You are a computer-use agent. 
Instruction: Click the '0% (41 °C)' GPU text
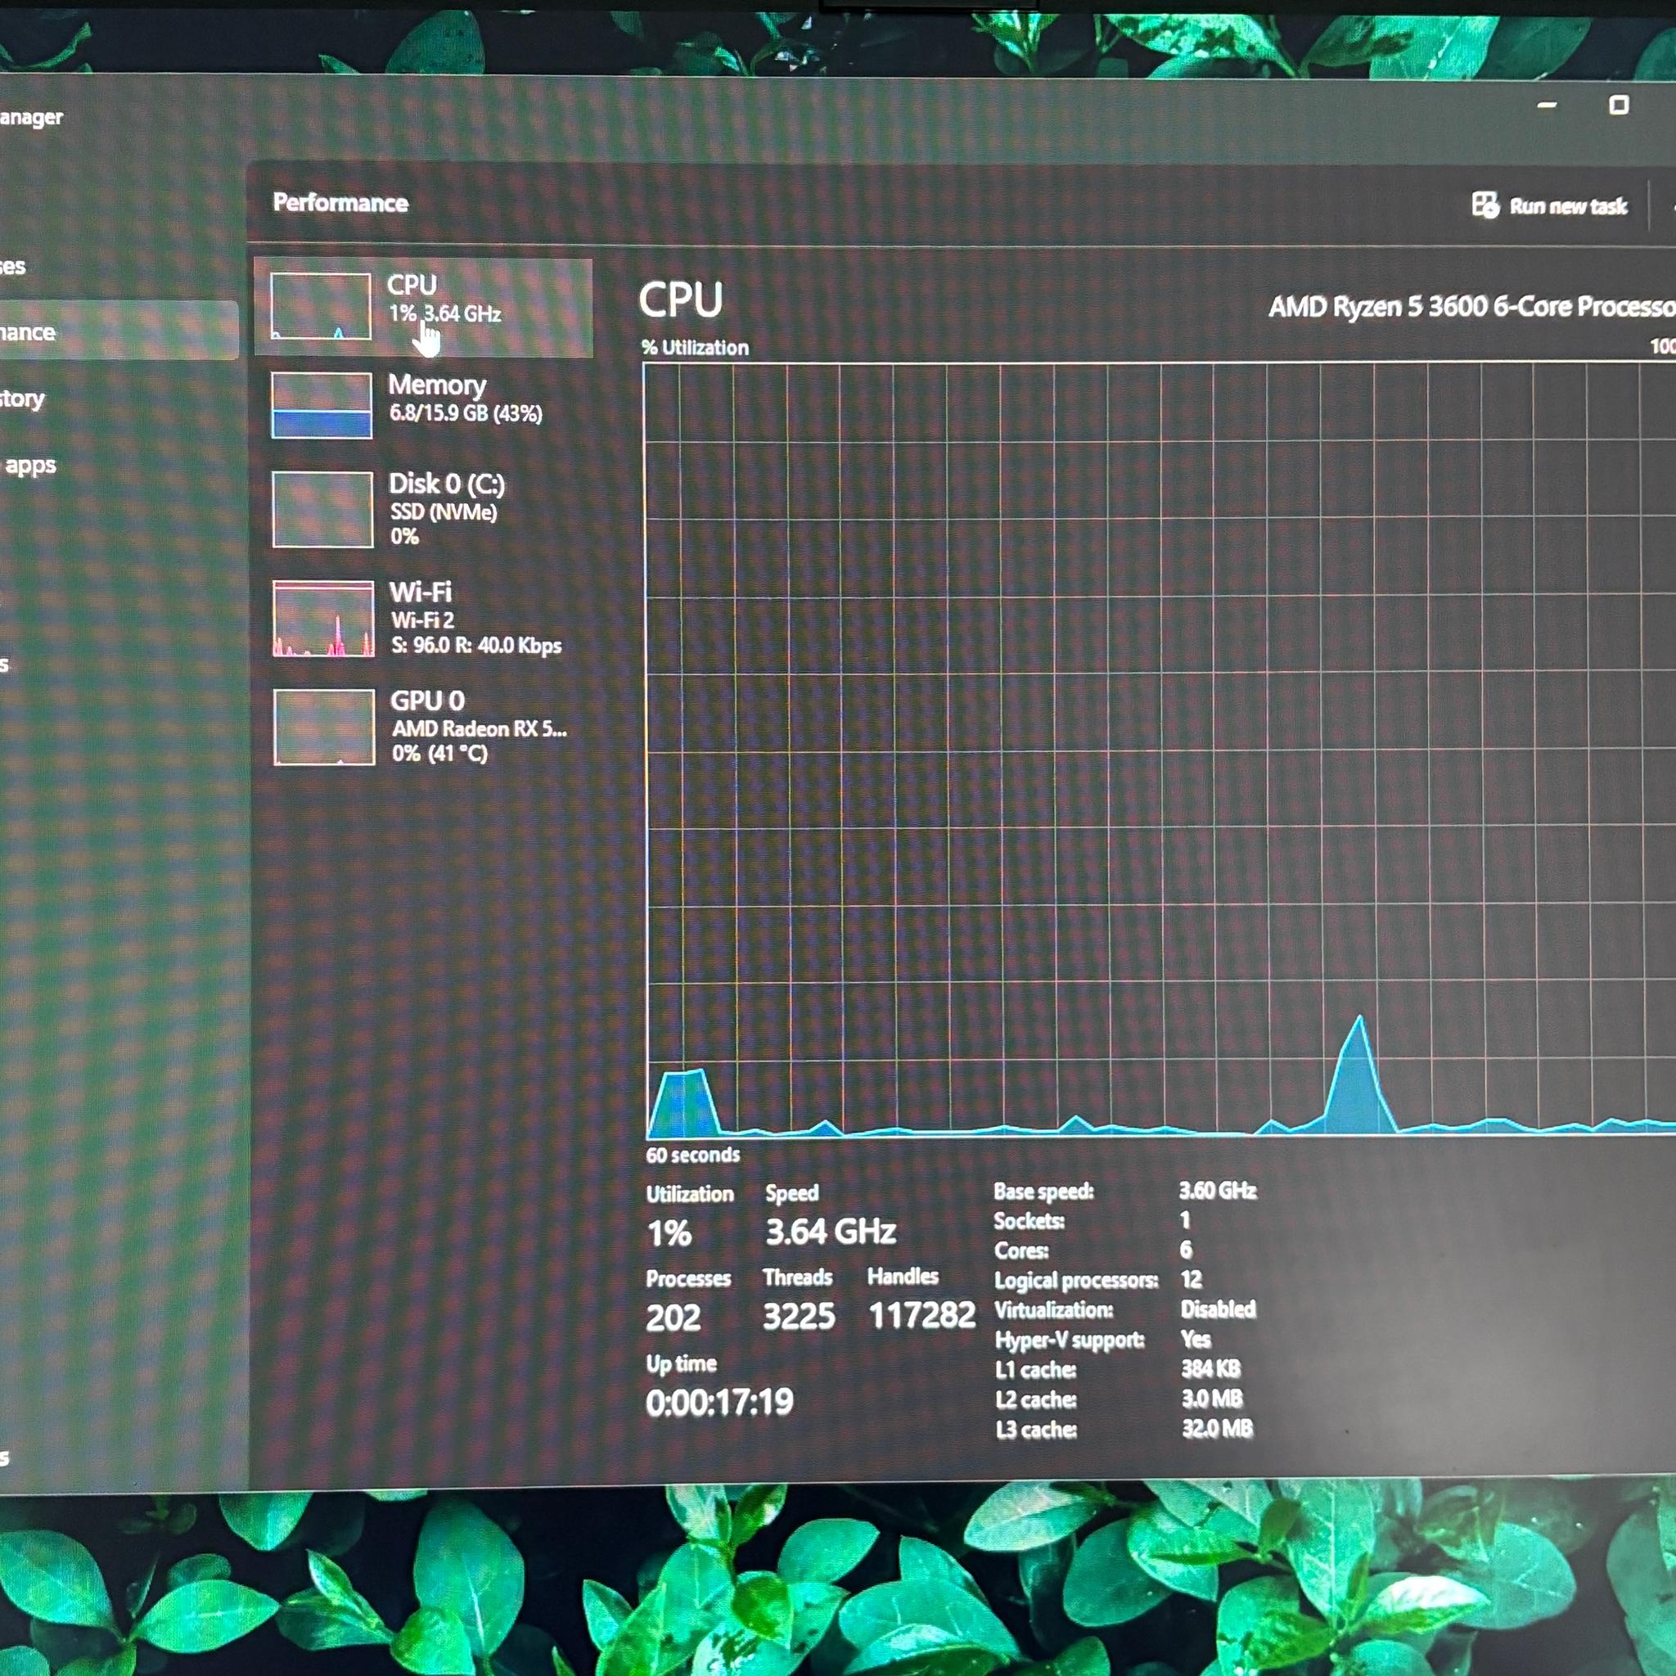pos(439,753)
